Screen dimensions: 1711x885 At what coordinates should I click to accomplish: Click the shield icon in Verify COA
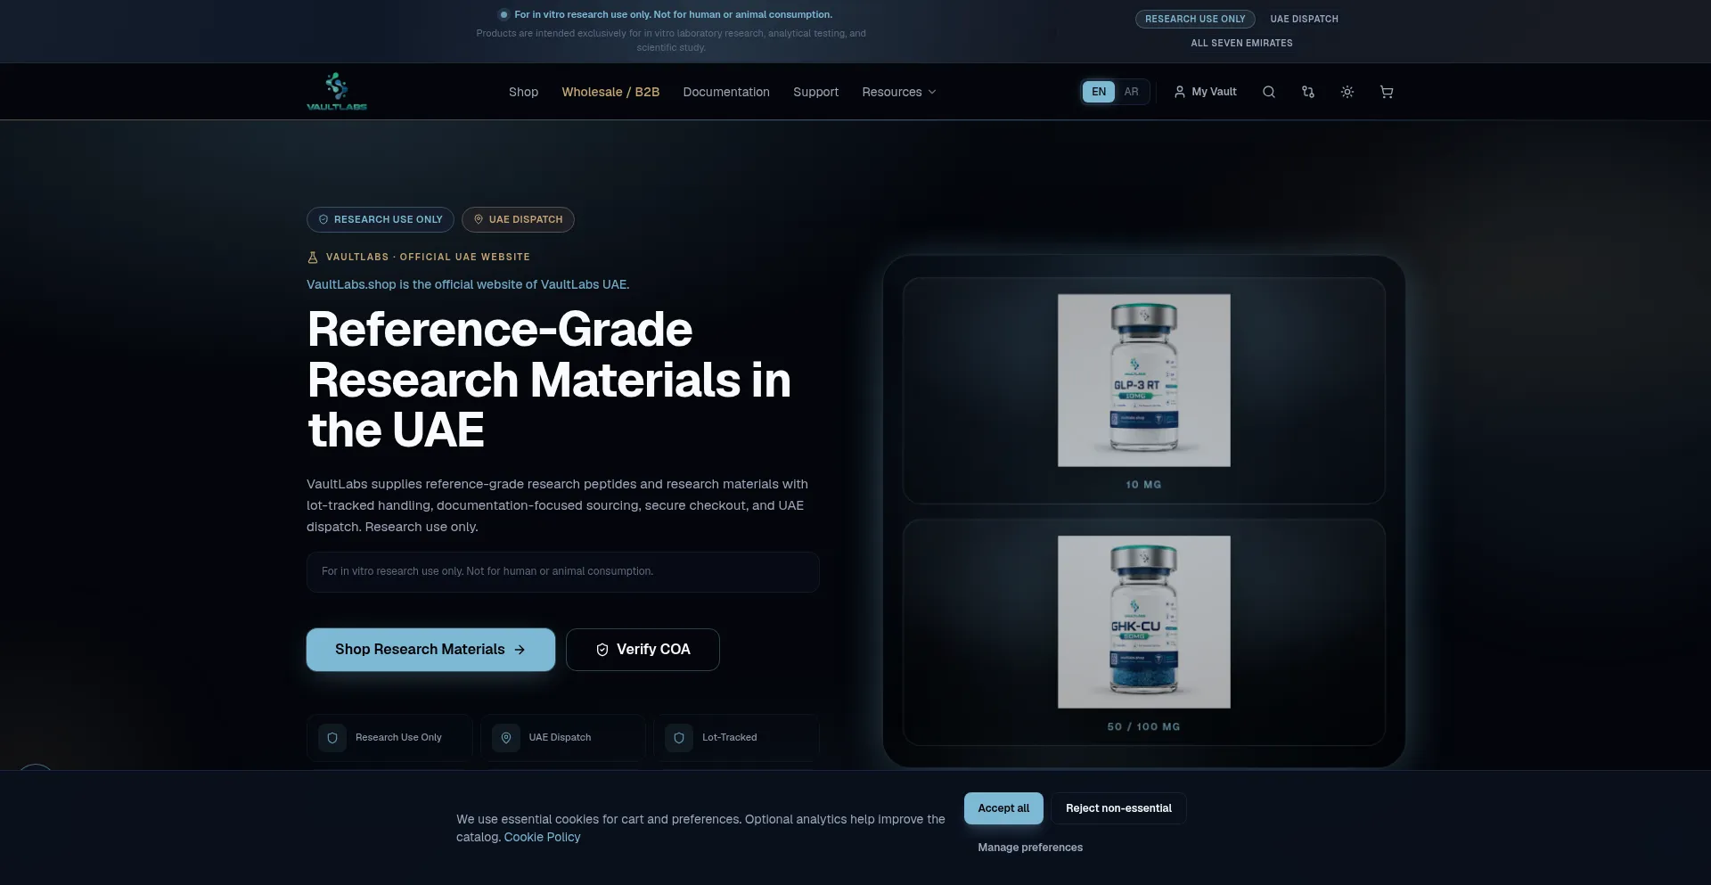[602, 650]
